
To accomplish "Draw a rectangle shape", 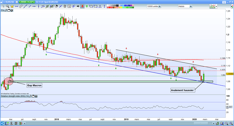I will click(96, 7).
